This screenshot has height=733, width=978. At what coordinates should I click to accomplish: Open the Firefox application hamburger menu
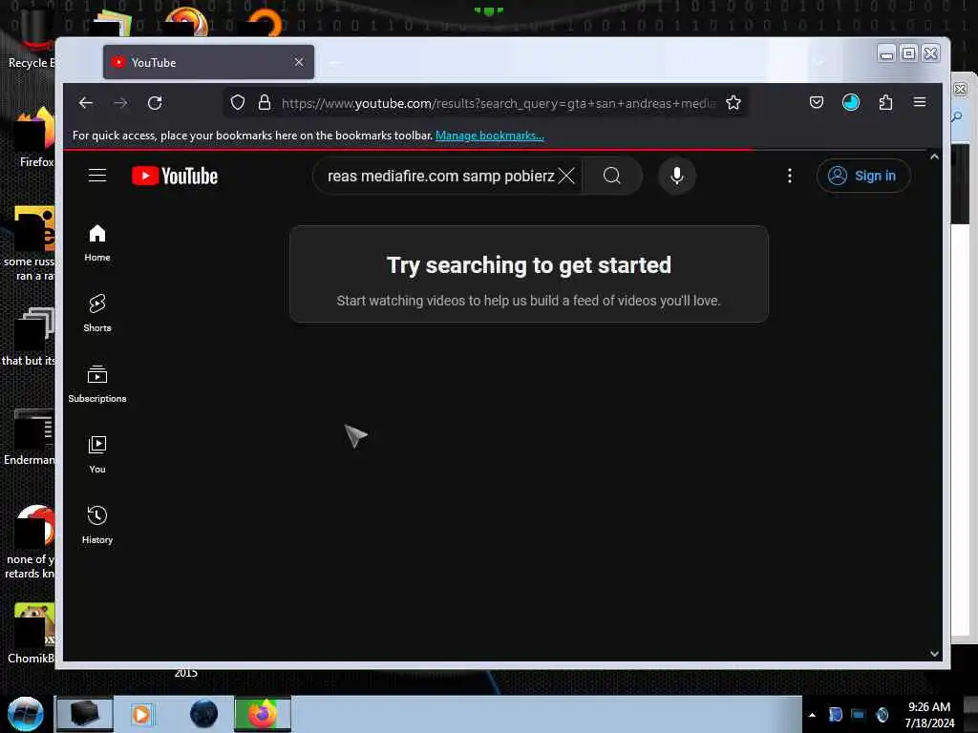coord(920,102)
